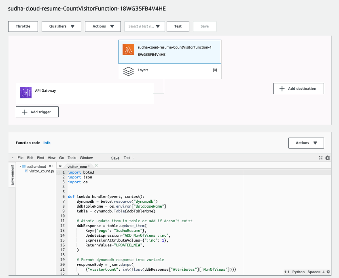Click the "SudhaResume" string in code
This screenshot has width=339, height=278.
(x=128, y=230)
